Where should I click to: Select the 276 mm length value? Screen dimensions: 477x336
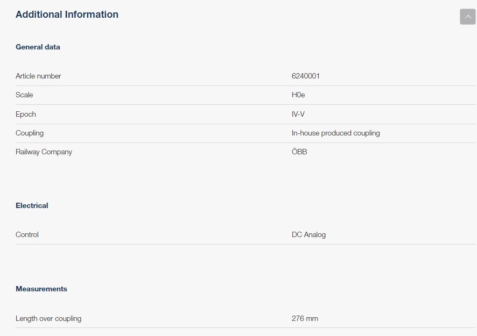tap(305, 319)
